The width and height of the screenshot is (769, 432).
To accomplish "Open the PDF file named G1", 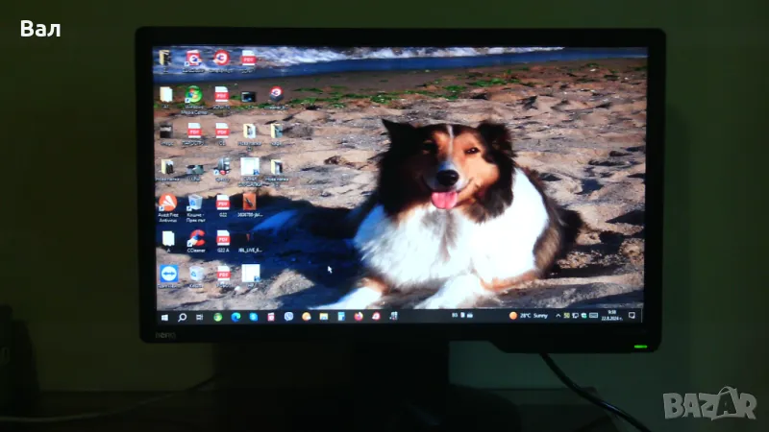I will tap(222, 134).
